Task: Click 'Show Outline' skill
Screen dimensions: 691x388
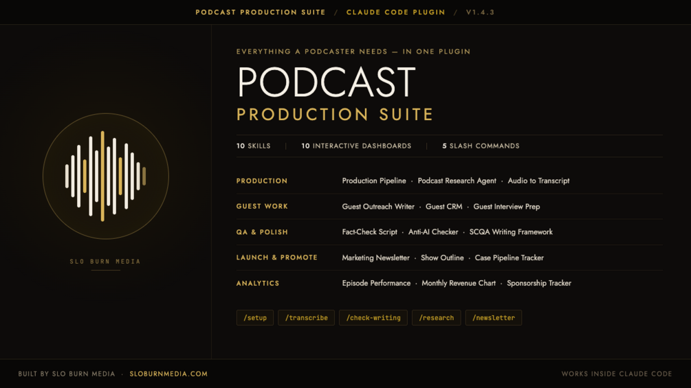Action: coord(442,258)
